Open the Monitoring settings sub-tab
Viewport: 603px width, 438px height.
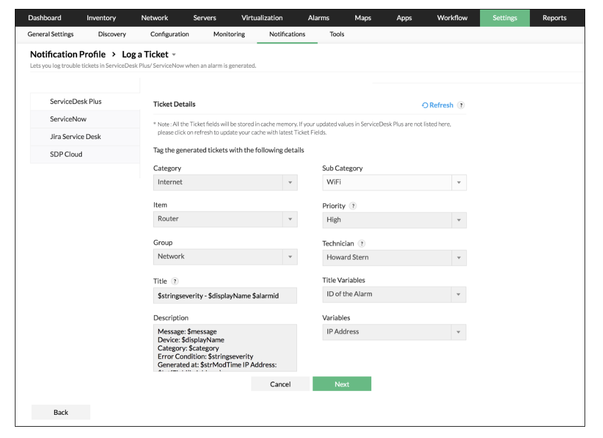tap(229, 34)
